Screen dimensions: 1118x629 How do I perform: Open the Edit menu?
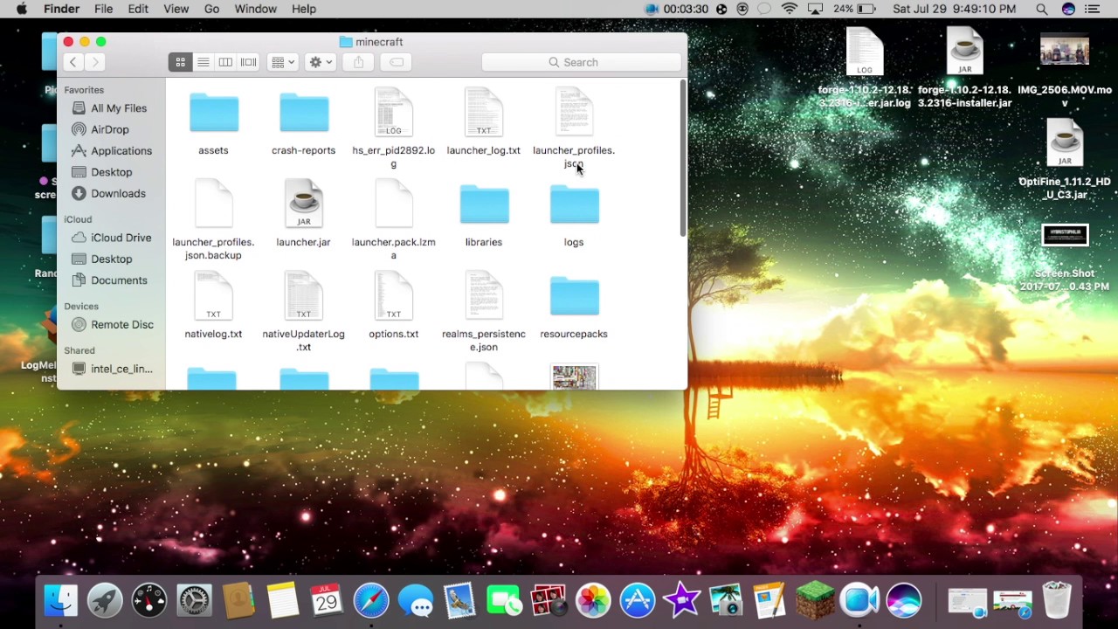click(138, 9)
